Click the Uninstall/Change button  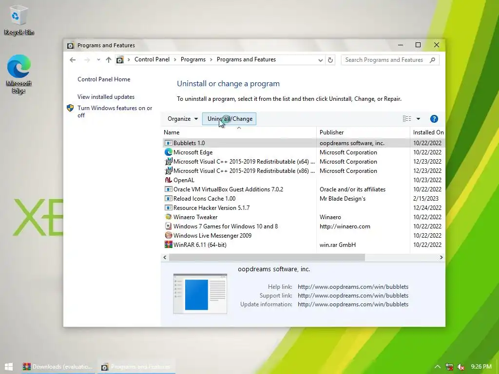[230, 119]
